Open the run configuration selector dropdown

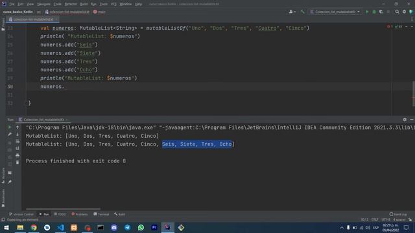pyautogui.click(x=335, y=12)
